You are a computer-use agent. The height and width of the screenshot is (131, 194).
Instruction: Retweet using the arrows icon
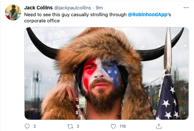[x=70, y=126]
